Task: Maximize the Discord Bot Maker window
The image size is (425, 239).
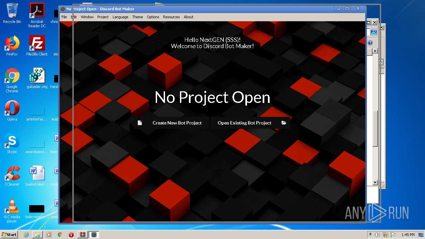Action: (347, 9)
